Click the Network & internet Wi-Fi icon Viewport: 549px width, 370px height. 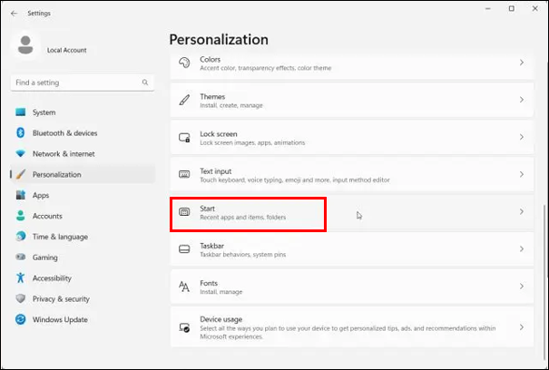pyautogui.click(x=20, y=154)
